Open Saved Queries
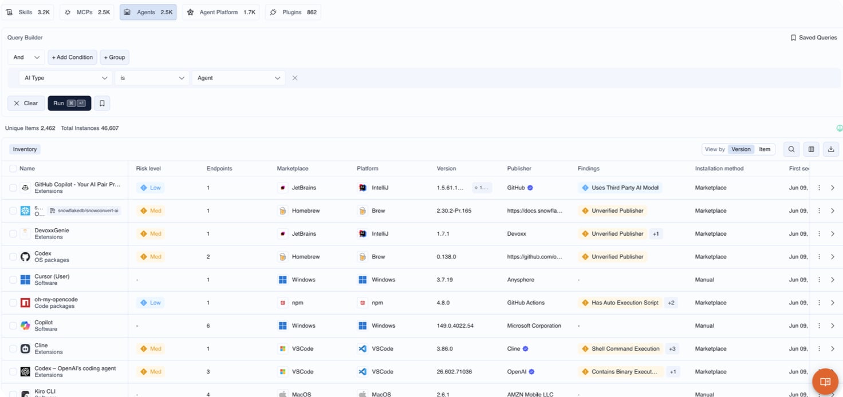Image resolution: width=843 pixels, height=397 pixels. (813, 38)
